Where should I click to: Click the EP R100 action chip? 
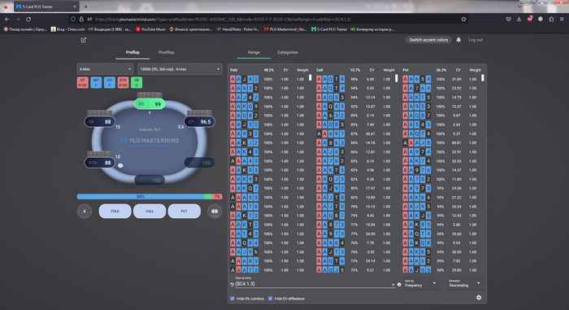(x=83, y=82)
